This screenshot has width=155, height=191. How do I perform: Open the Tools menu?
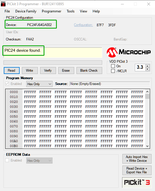tap(70, 11)
